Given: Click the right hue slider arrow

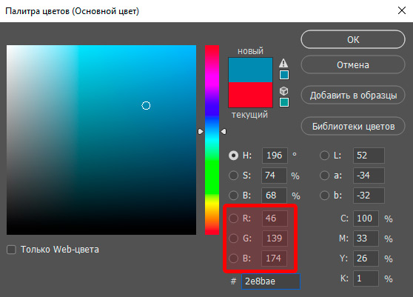Looking at the screenshot, I should 224,131.
